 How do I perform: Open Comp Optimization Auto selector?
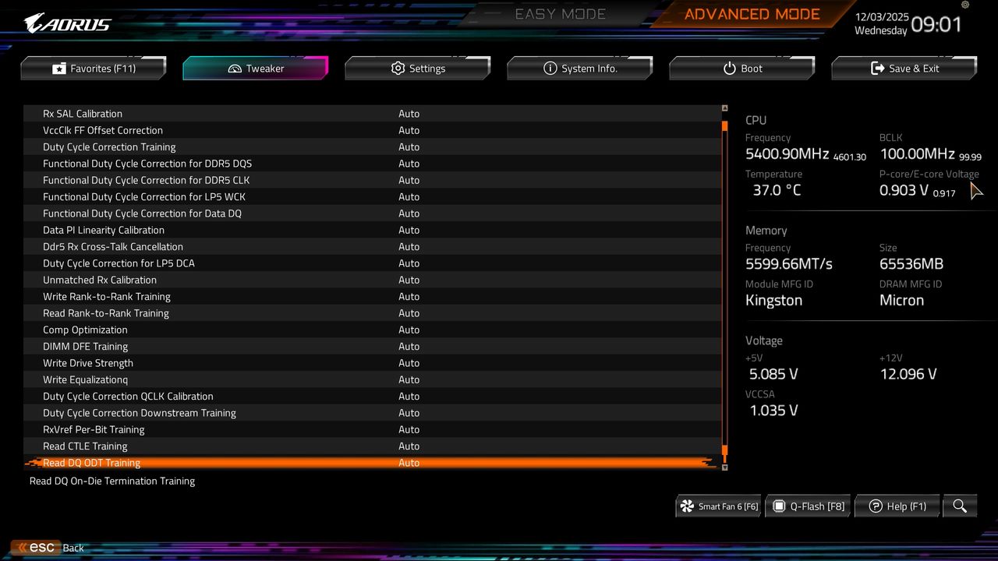point(409,330)
